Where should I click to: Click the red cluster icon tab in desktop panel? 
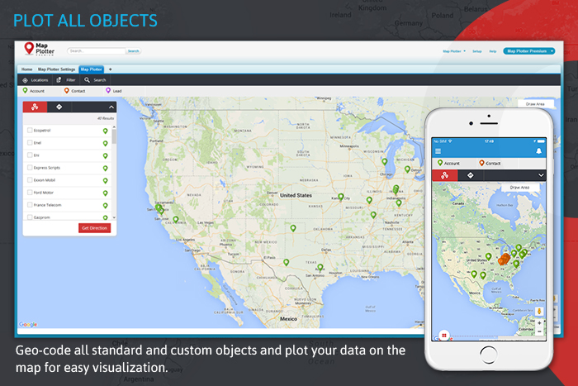click(34, 107)
